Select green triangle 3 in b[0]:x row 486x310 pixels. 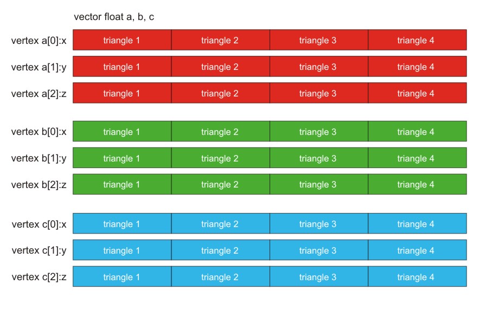click(x=319, y=131)
